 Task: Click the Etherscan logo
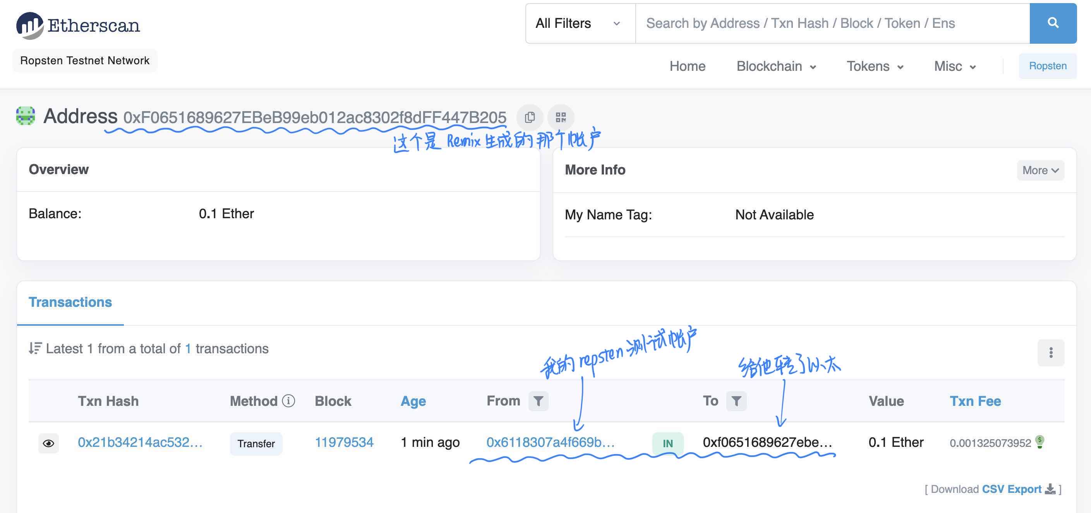click(78, 26)
